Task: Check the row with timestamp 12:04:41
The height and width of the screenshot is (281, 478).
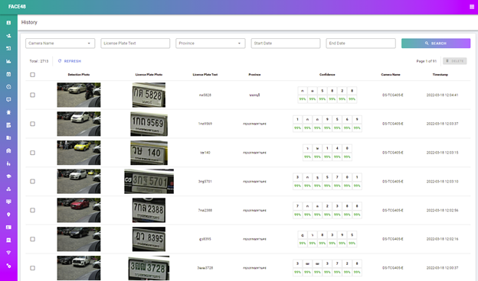Action: (x=33, y=95)
